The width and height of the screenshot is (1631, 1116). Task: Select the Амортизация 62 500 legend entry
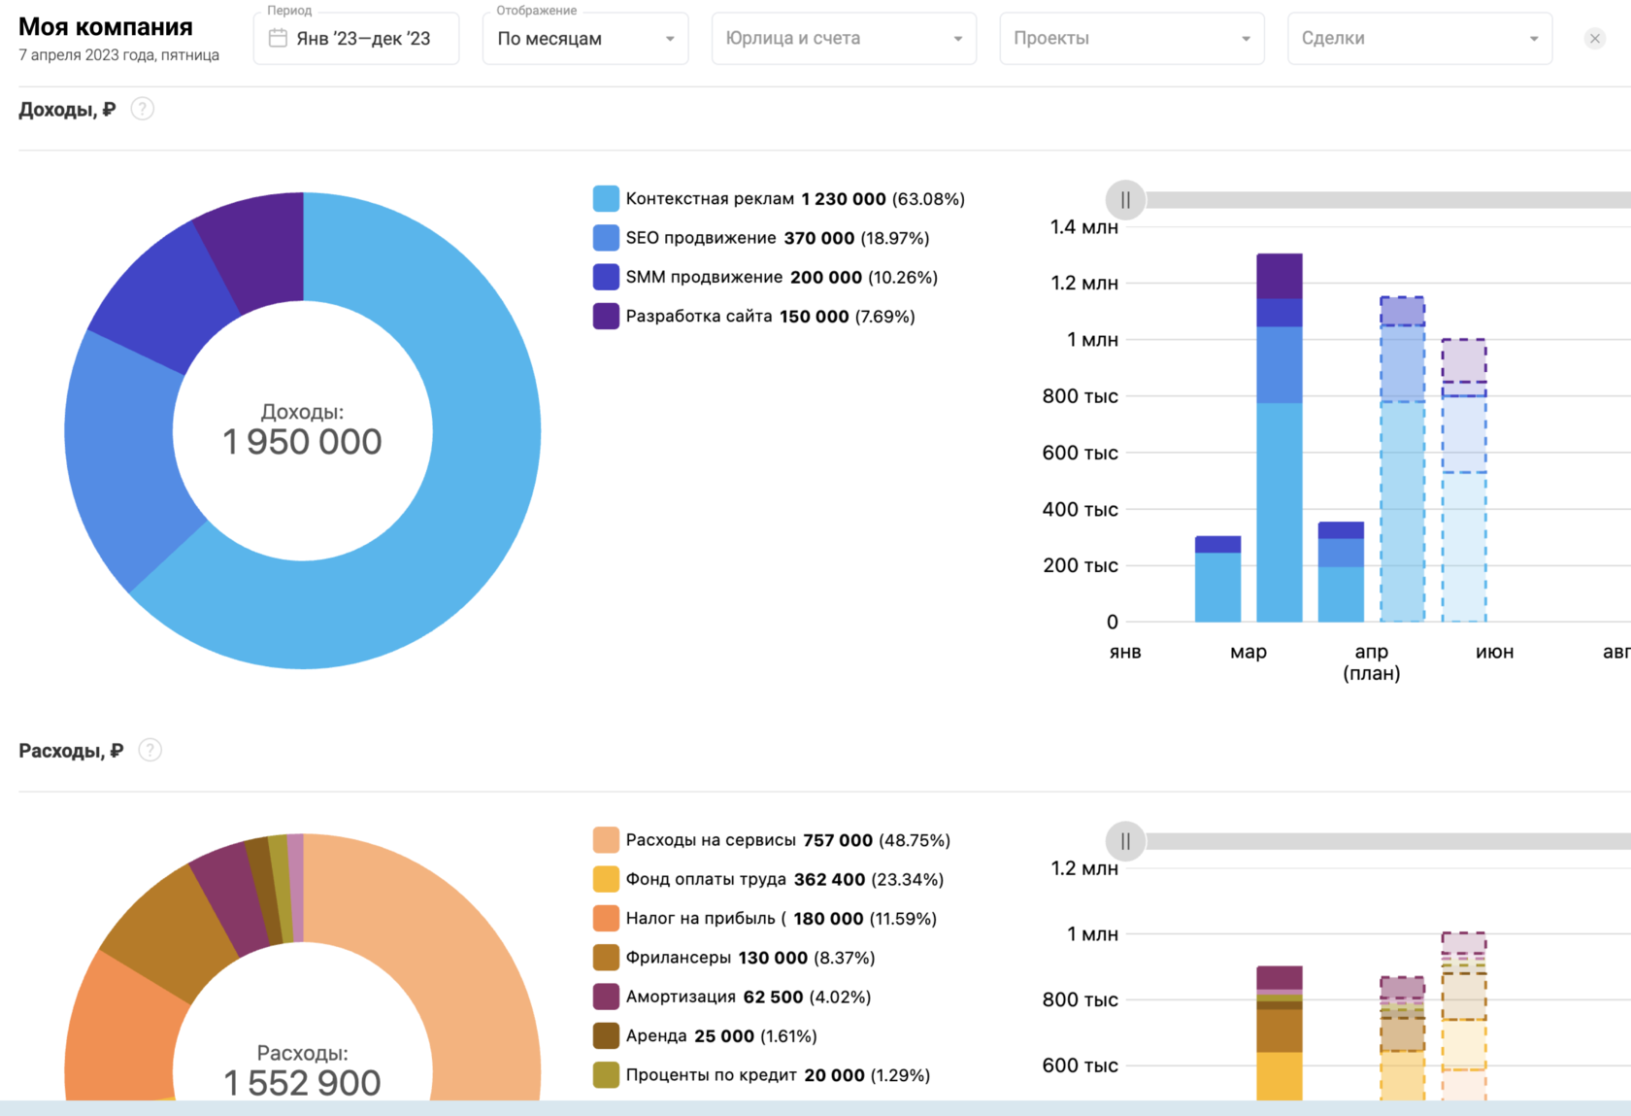coord(732,997)
